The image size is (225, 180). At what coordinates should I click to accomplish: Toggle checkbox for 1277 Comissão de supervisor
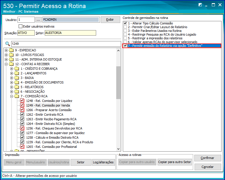[x=22, y=133]
